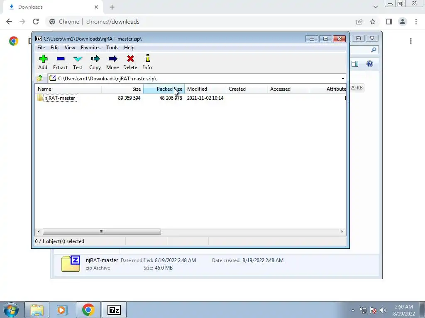425x318 pixels.
Task: Open Windows Explorer from the taskbar
Action: pyautogui.click(x=37, y=310)
